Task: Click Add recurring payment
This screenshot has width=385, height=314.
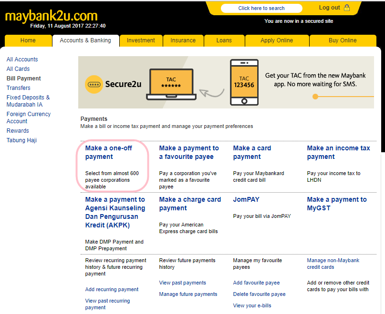Action: tap(112, 289)
